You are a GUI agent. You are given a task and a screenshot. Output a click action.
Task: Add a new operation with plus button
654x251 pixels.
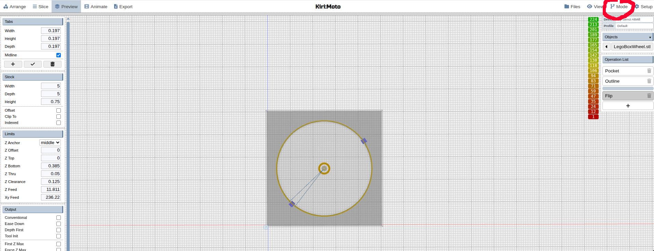pos(627,106)
